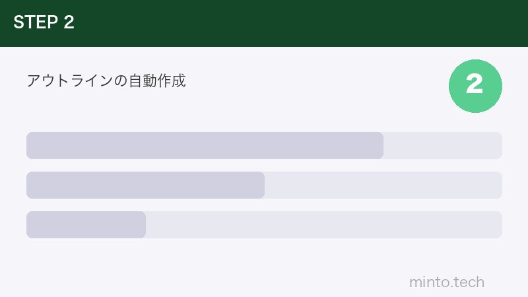Click the filled part of the bottom bar
The height and width of the screenshot is (297, 528).
coord(86,225)
